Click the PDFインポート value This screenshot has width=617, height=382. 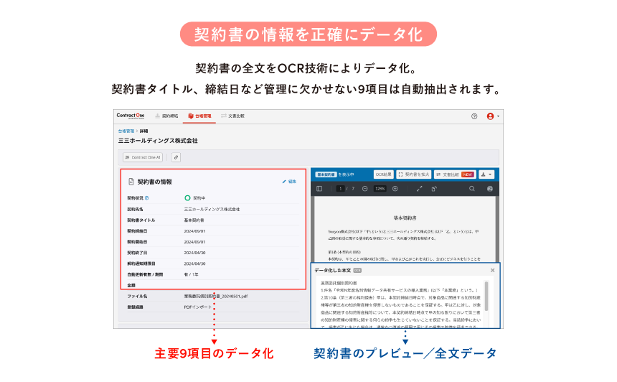pyautogui.click(x=197, y=307)
